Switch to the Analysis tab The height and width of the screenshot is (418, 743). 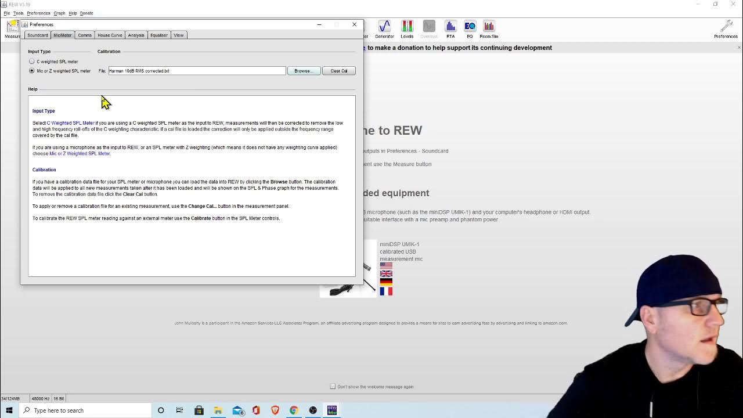(x=136, y=35)
